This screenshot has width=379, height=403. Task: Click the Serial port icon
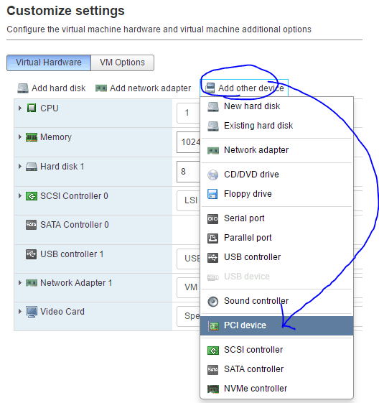pos(213,218)
